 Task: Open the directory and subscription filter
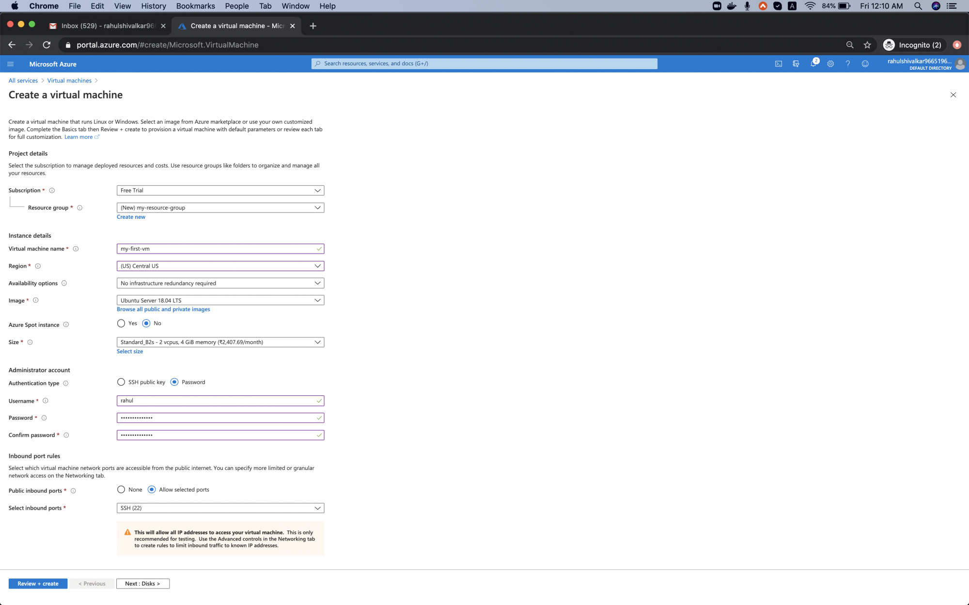(796, 63)
